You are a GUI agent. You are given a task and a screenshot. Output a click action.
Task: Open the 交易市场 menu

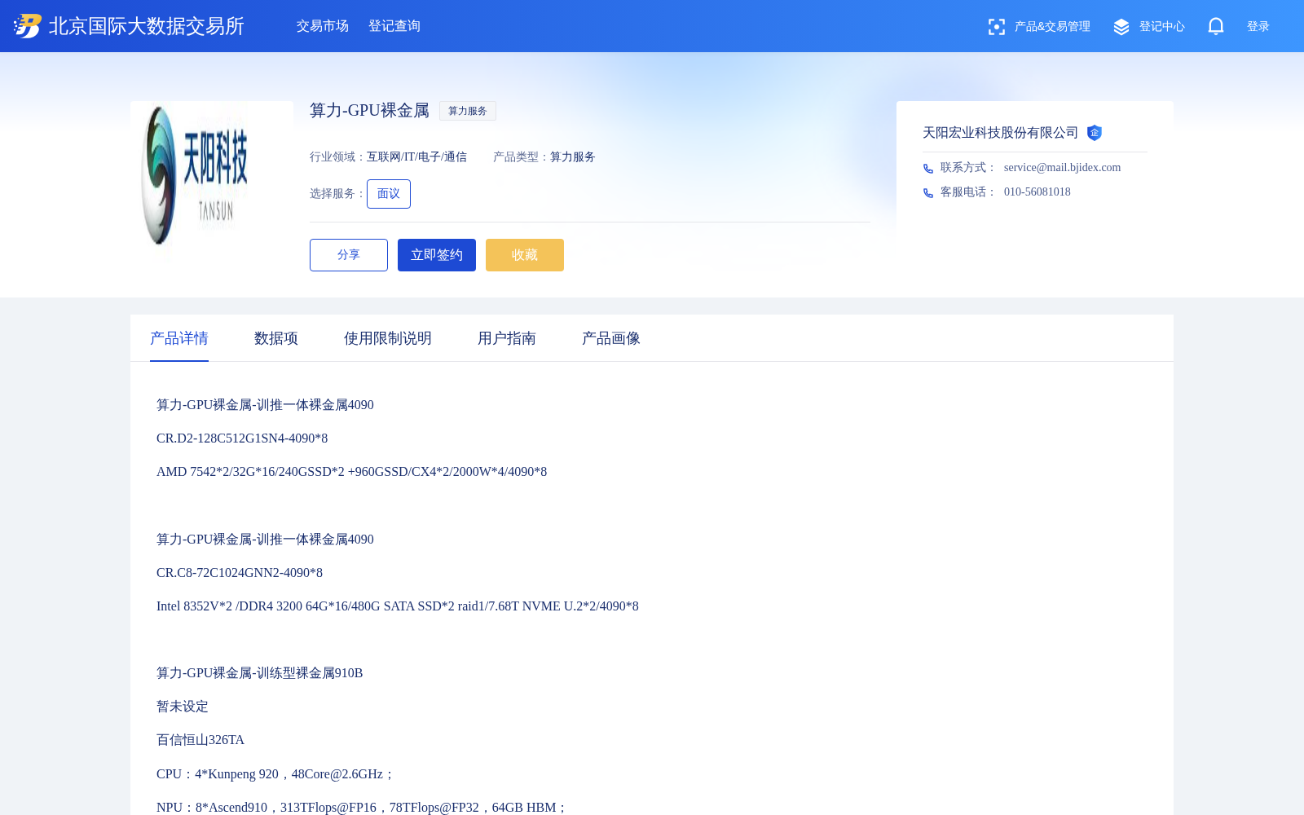coord(323,26)
